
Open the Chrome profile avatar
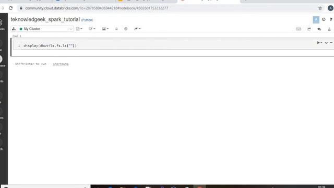click(330, 8)
